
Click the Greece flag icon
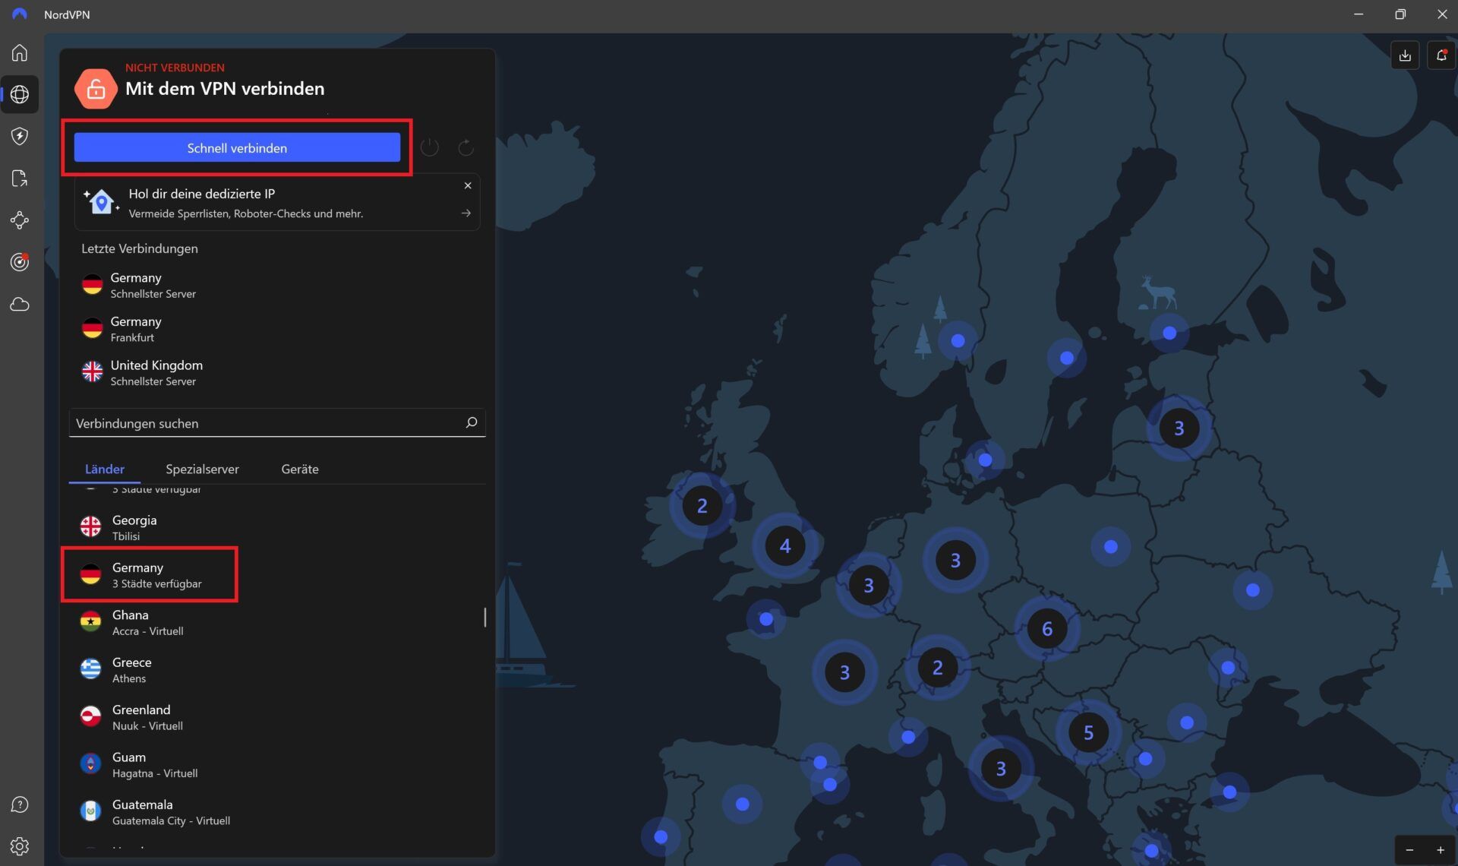coord(91,668)
